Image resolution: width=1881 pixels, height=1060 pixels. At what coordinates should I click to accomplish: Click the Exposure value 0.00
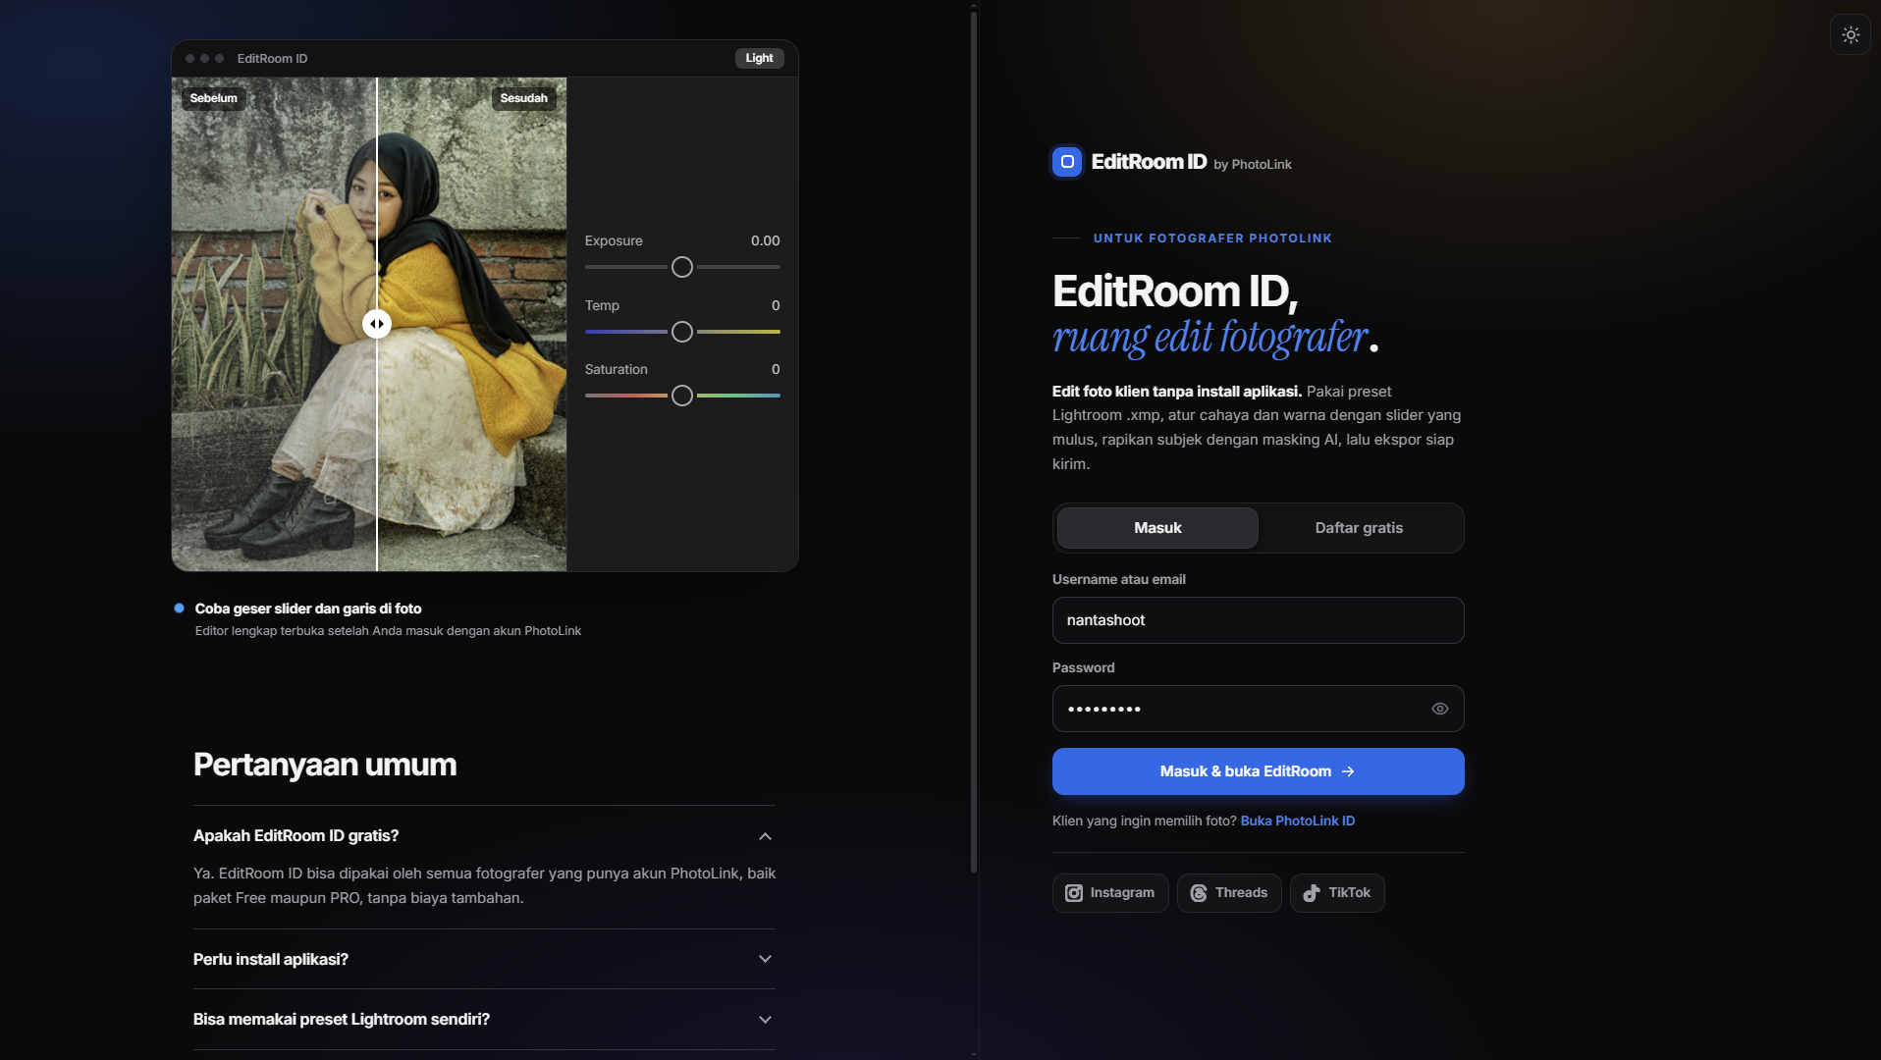pyautogui.click(x=766, y=240)
